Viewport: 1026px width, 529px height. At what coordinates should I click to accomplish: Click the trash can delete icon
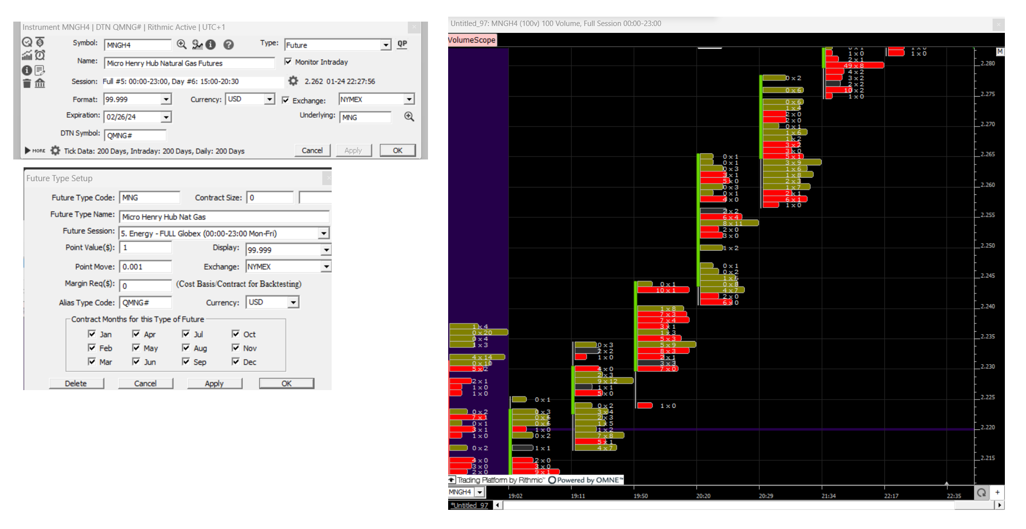click(27, 83)
